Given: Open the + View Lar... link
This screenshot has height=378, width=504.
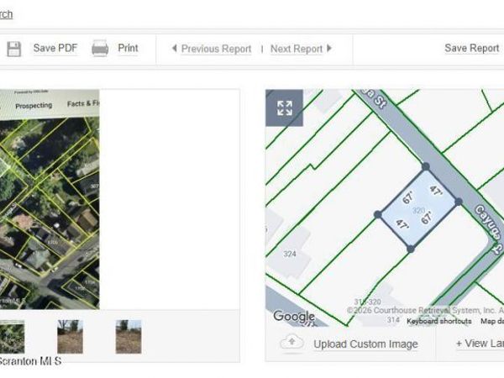Looking at the screenshot, I should (x=480, y=344).
